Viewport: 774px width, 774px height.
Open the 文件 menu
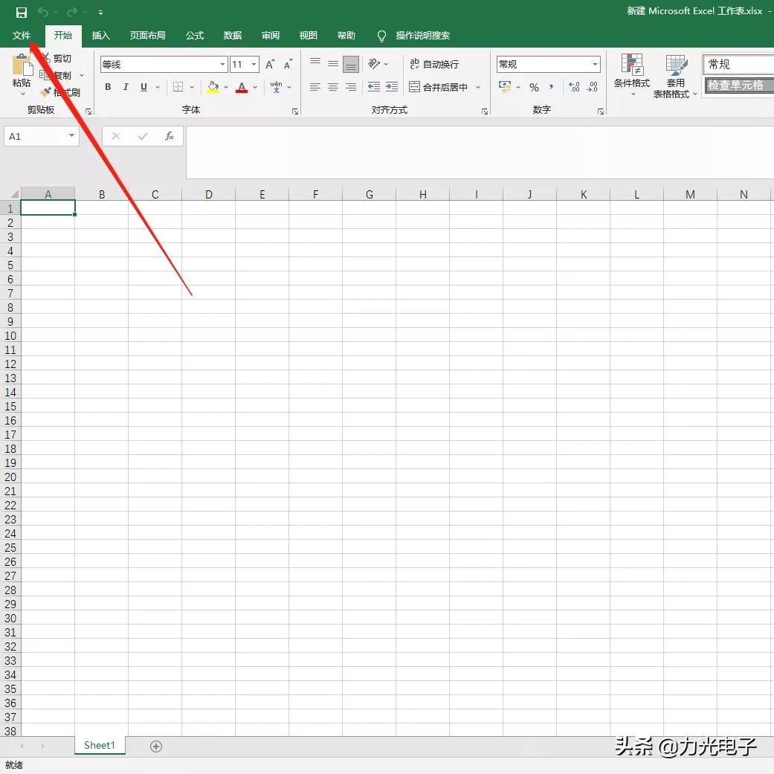[22, 35]
